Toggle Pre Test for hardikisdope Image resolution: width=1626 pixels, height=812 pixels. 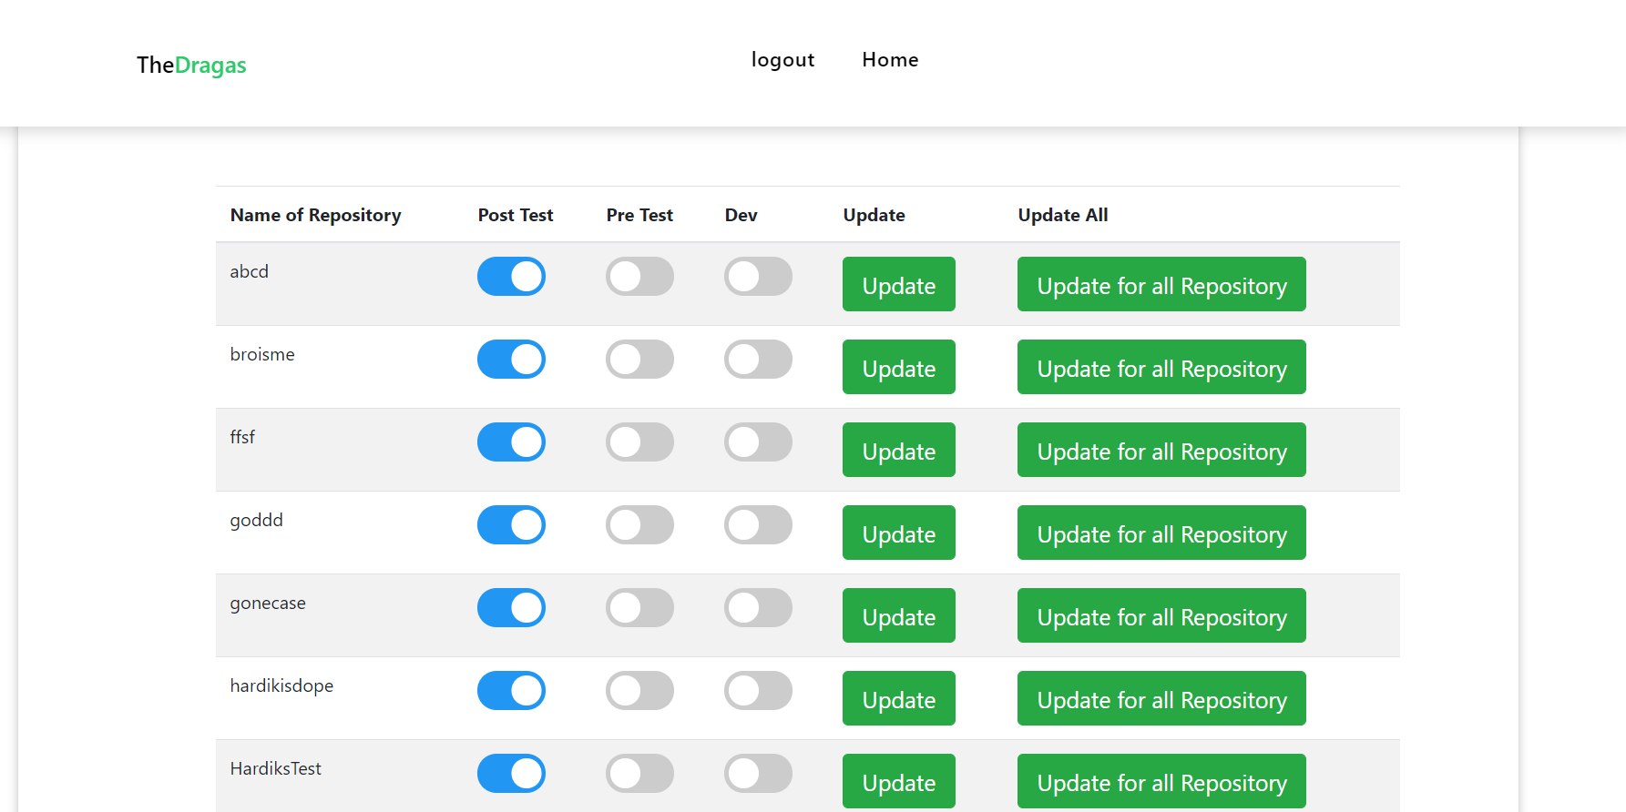[x=639, y=690]
